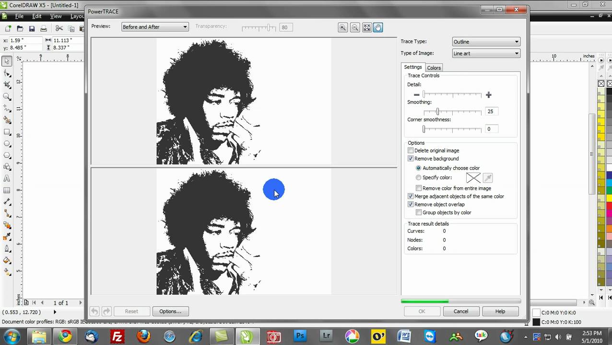The image size is (612, 345).
Task: Click the no-color swatch in CorelDRAW palette
Action: [601, 84]
